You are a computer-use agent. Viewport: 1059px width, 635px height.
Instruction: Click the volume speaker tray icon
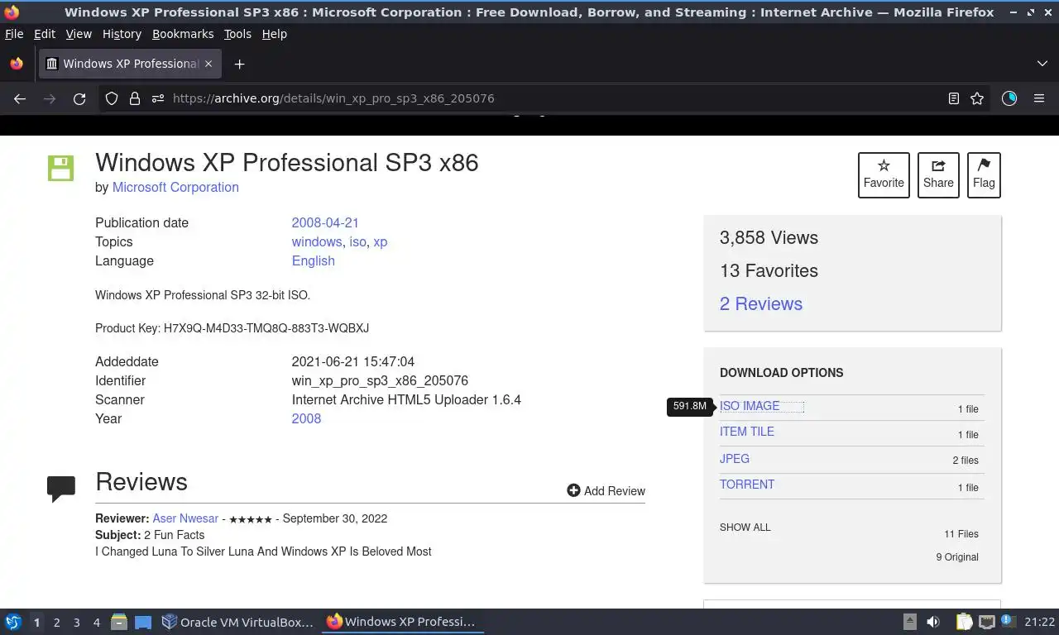pyautogui.click(x=933, y=622)
